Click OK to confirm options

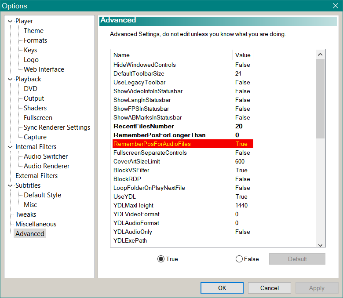(x=222, y=288)
